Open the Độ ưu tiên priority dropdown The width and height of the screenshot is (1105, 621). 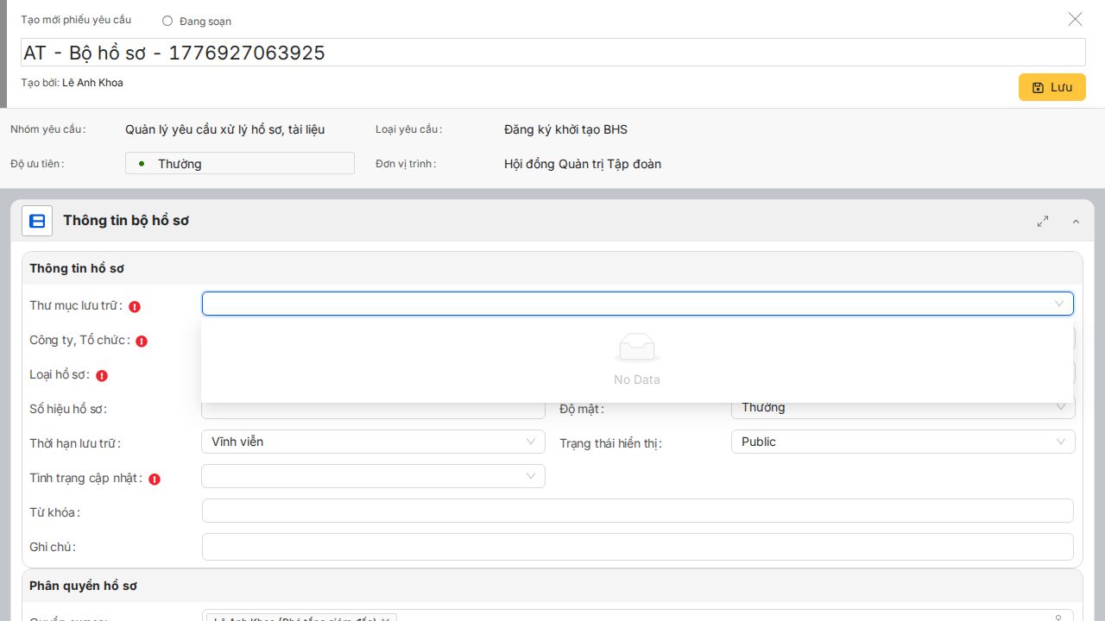[240, 163]
